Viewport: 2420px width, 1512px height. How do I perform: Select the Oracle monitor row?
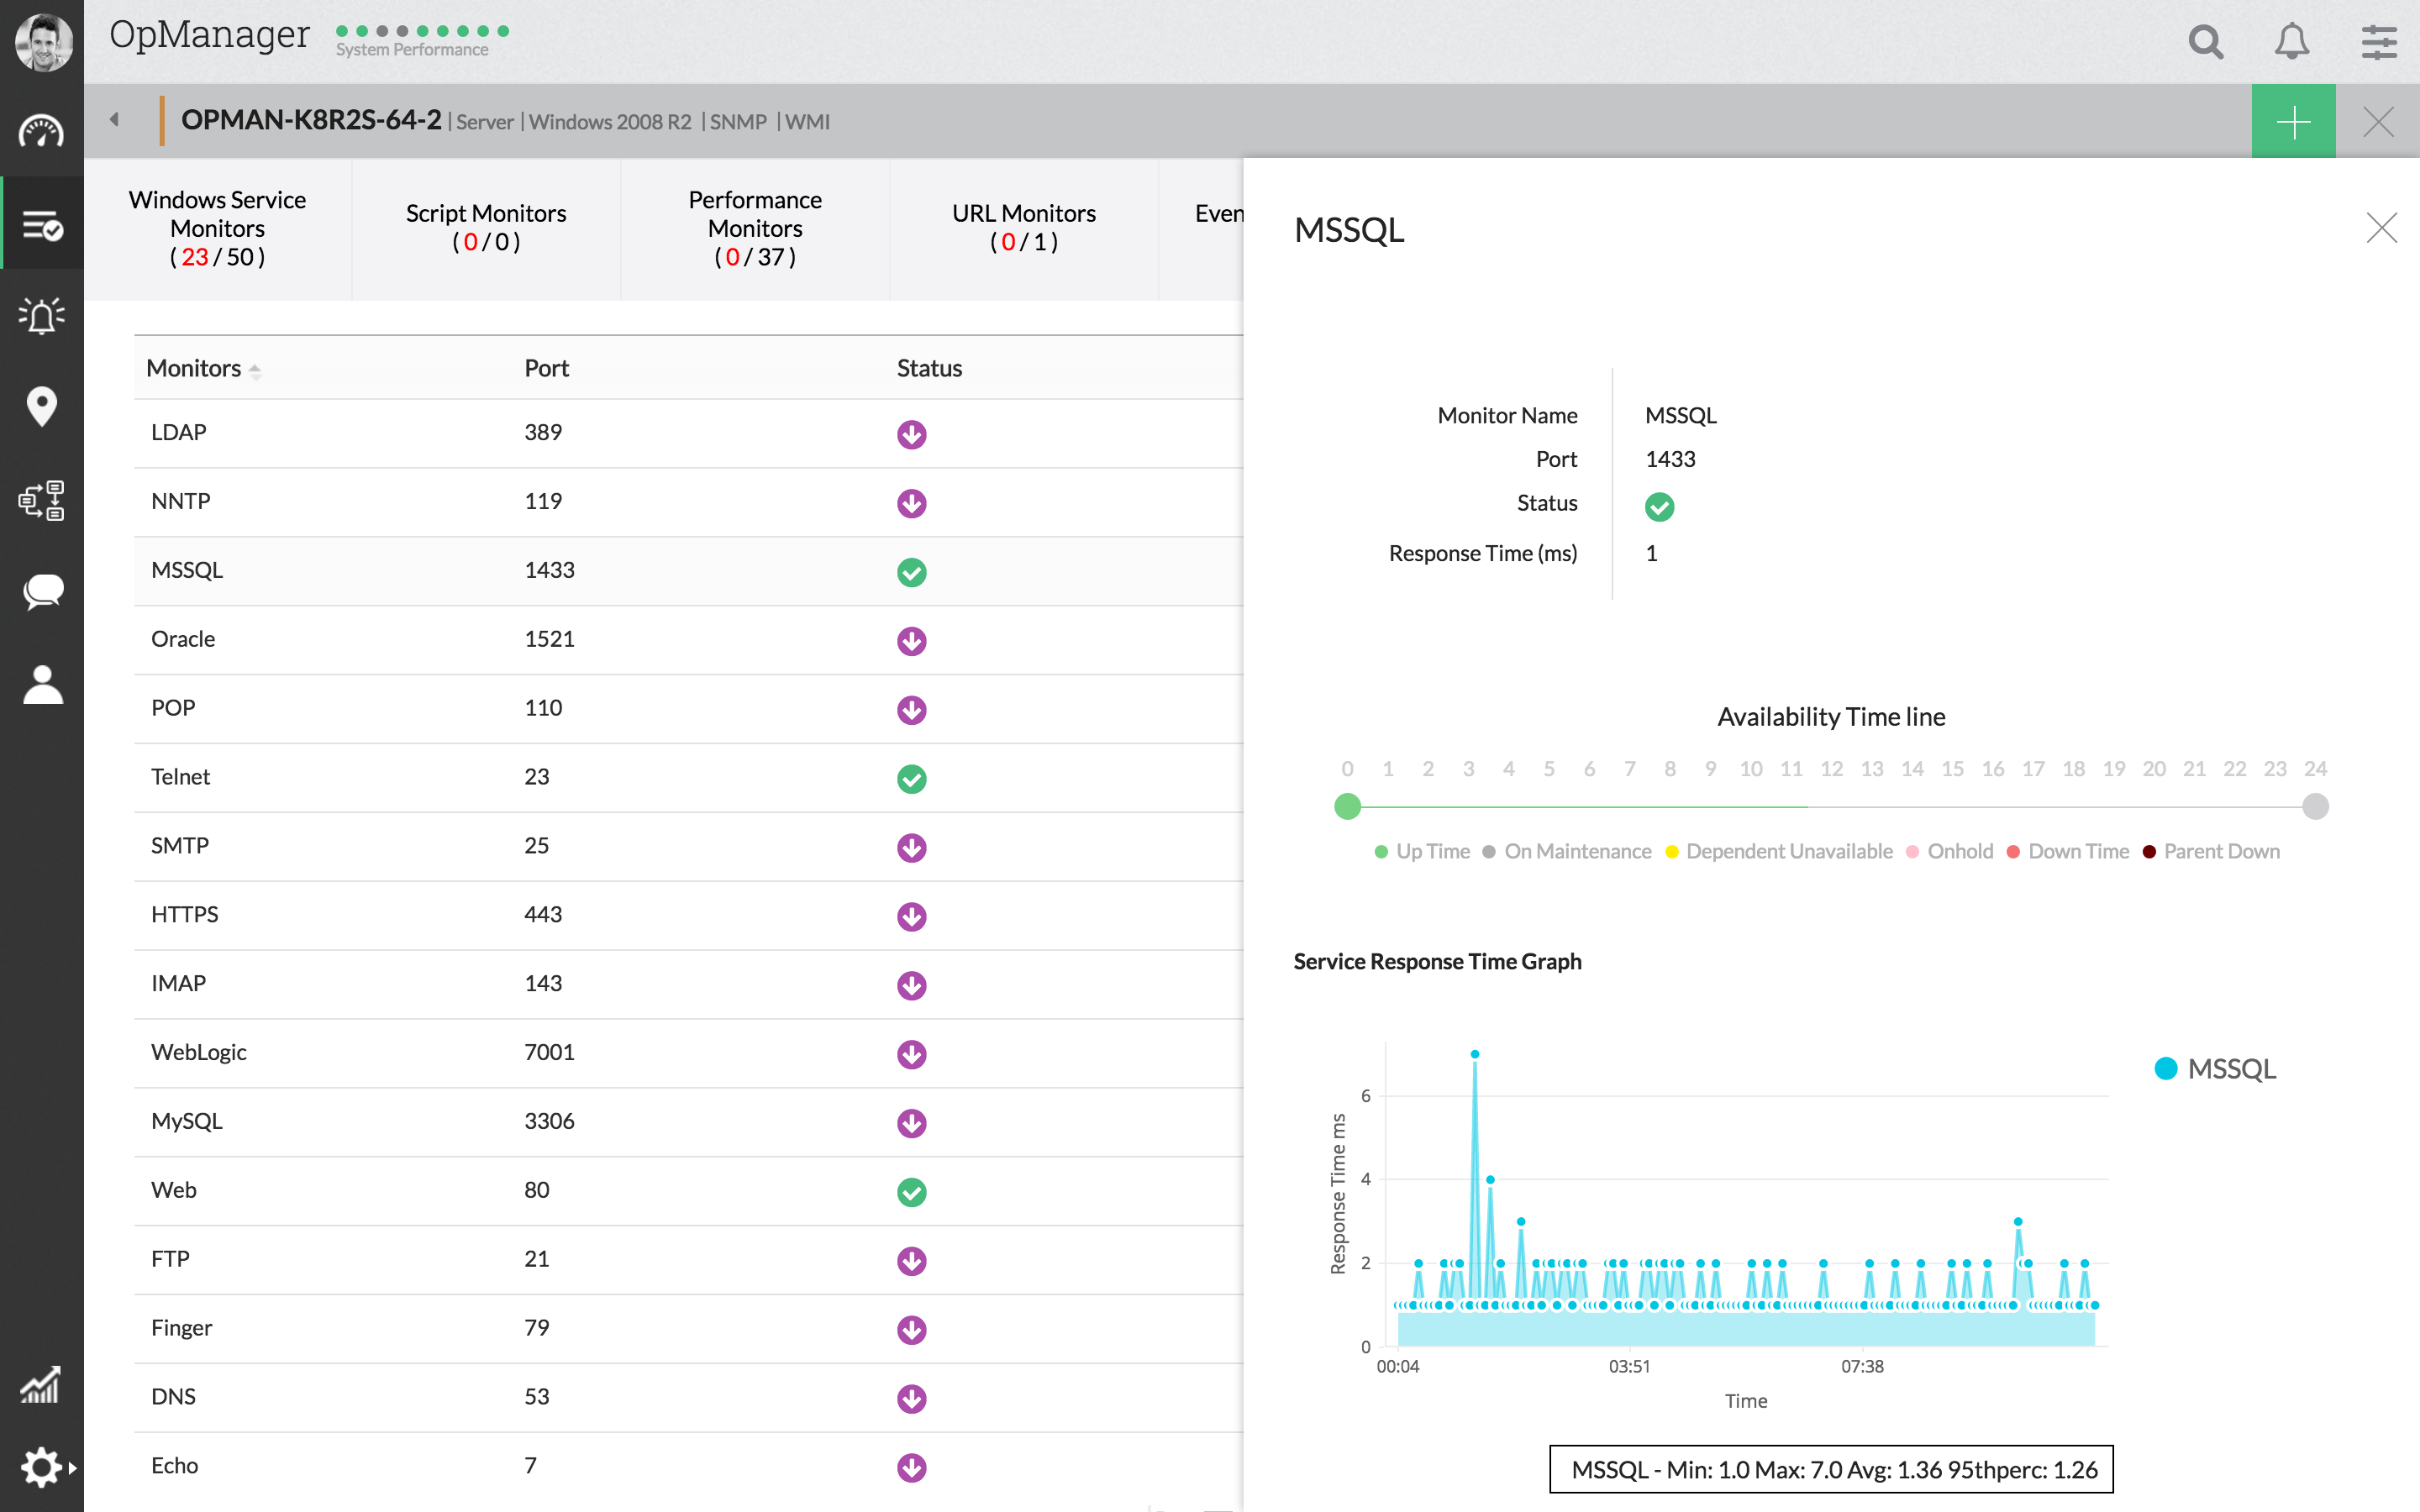183,639
